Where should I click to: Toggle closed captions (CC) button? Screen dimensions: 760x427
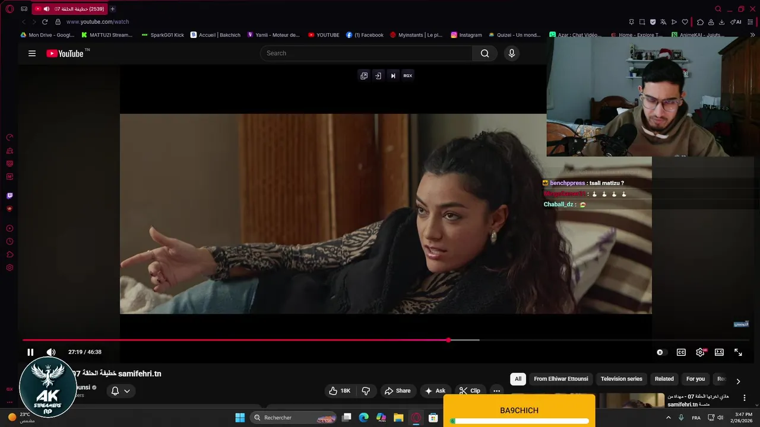tap(681, 352)
